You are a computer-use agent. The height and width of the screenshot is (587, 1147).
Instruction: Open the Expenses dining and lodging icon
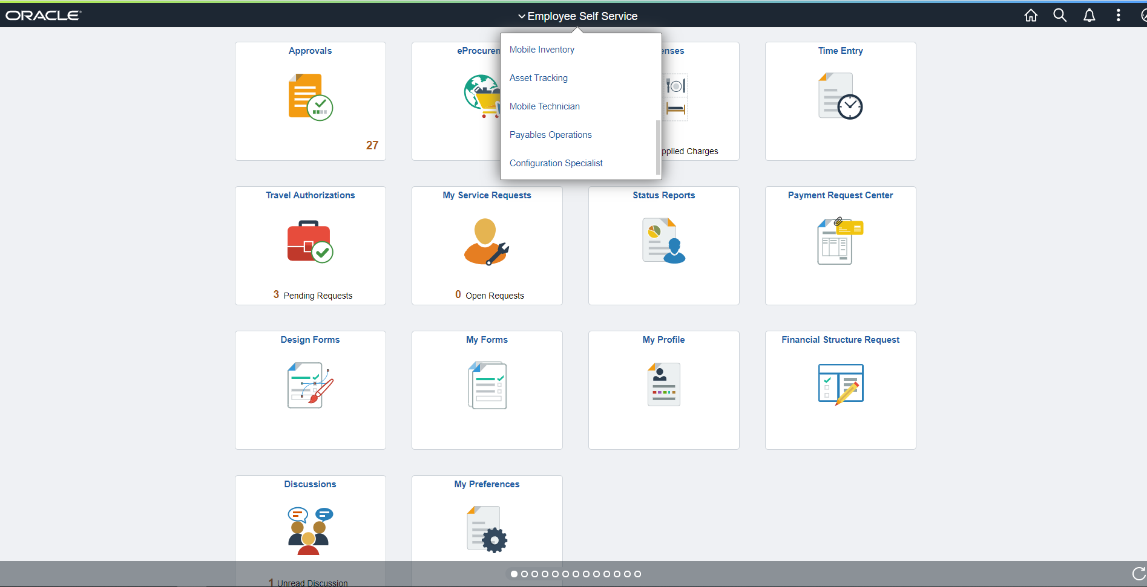[x=675, y=97]
